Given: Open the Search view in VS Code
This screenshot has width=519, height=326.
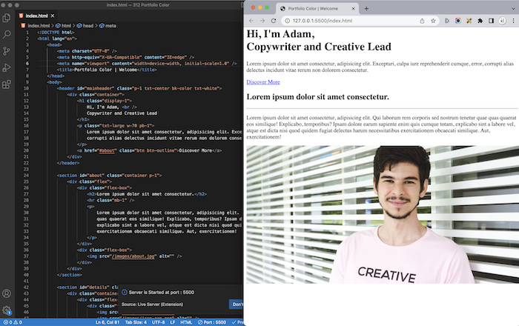Looking at the screenshot, I should [6, 34].
